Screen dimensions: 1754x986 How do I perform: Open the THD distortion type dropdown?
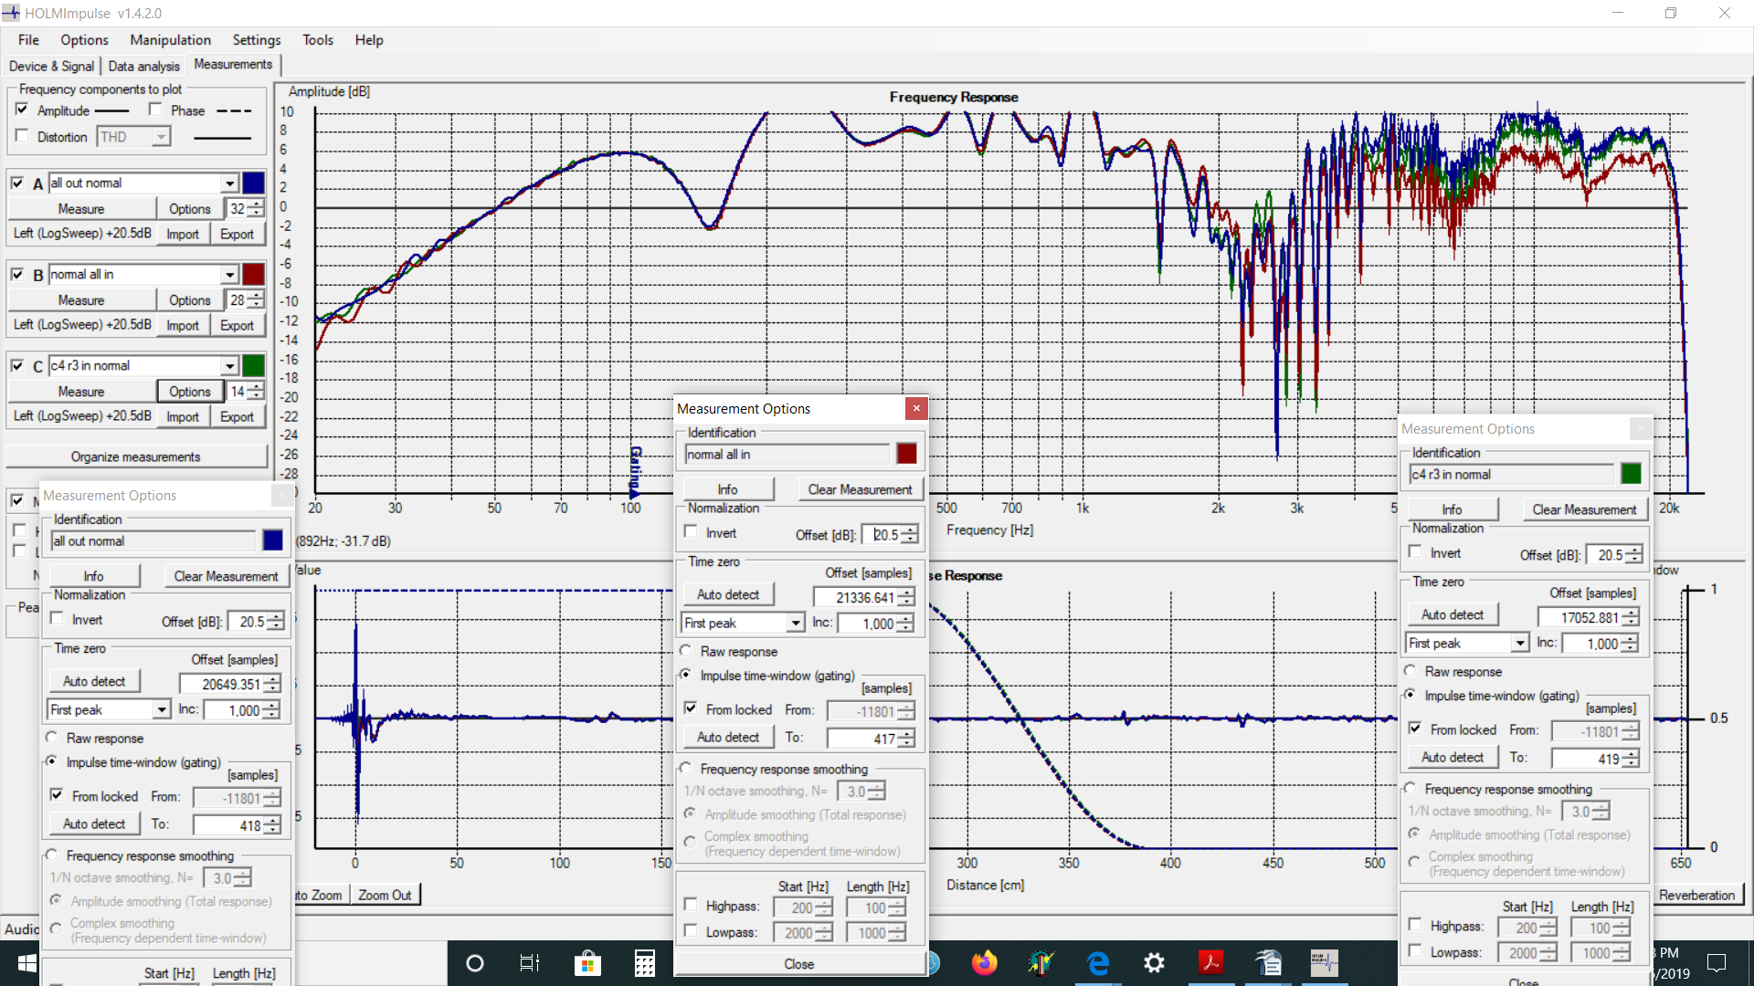pos(161,137)
